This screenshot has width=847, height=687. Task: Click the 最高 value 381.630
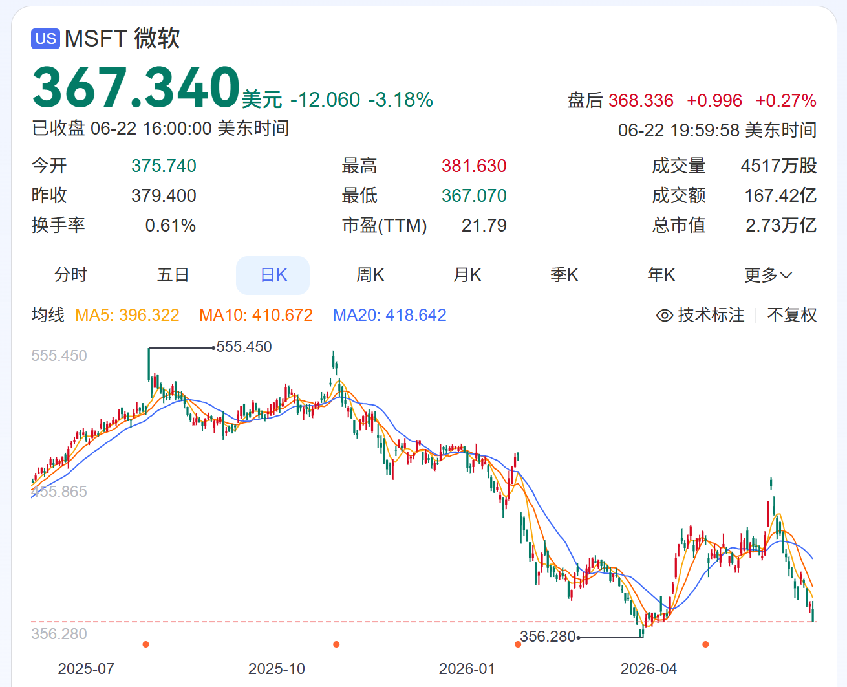tap(474, 166)
